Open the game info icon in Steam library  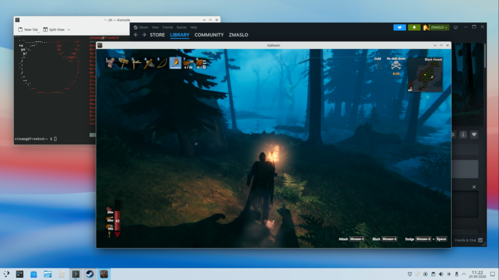coord(463,135)
